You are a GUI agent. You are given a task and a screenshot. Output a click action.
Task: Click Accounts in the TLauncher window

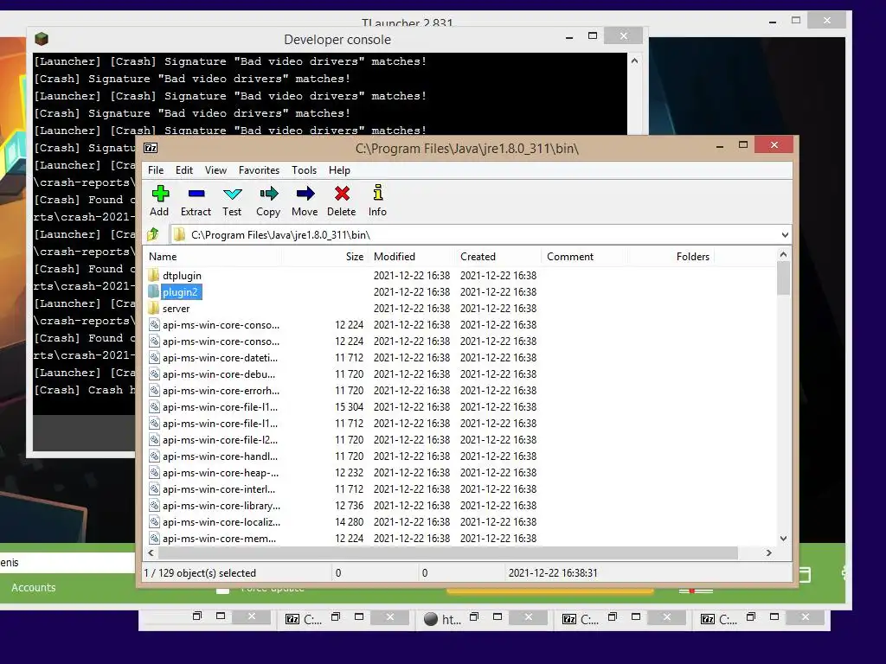(34, 587)
